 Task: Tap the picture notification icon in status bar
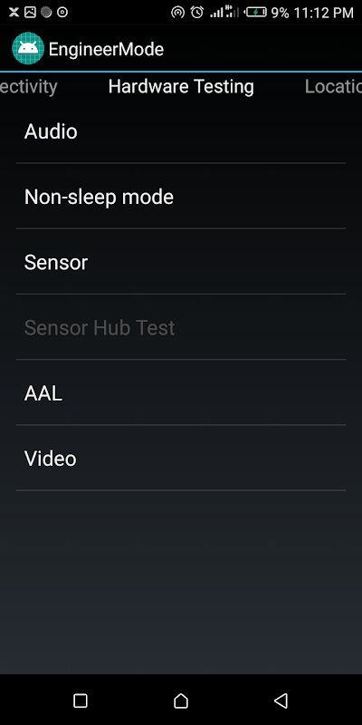(x=30, y=13)
